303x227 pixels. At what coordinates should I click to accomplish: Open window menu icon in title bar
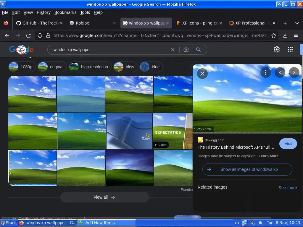pos(3,4)
